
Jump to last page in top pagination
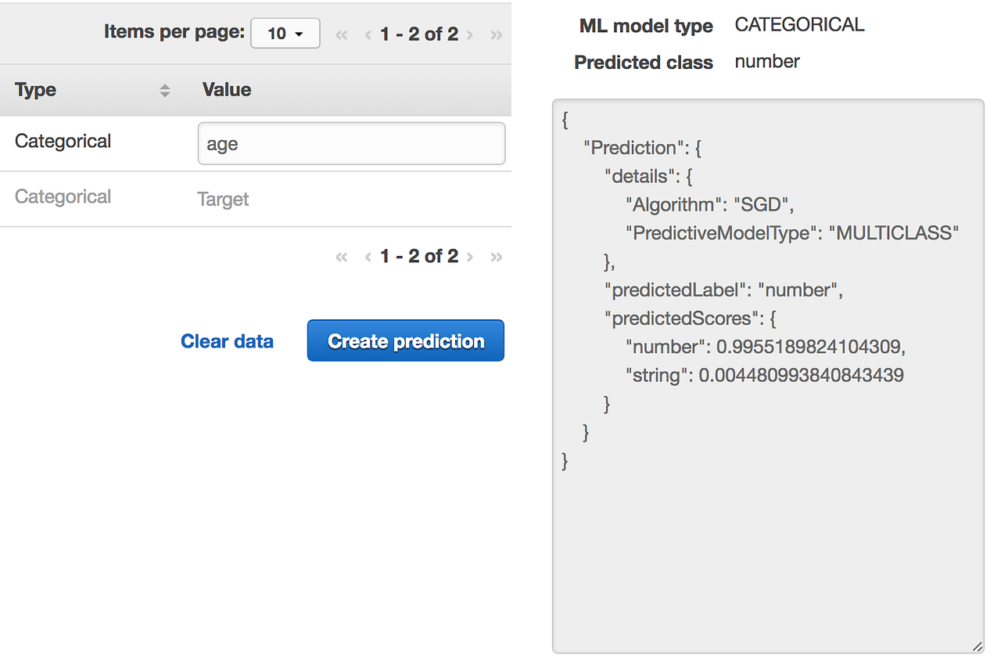[x=496, y=34]
